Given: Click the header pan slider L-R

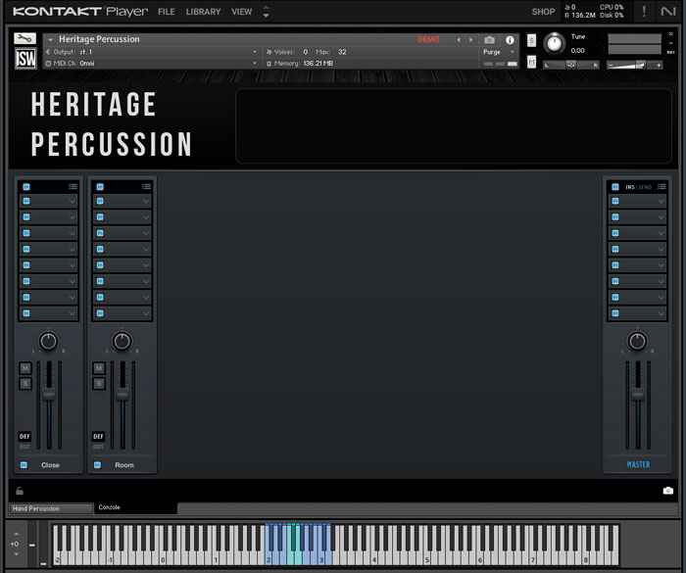Looking at the screenshot, I should [x=571, y=66].
